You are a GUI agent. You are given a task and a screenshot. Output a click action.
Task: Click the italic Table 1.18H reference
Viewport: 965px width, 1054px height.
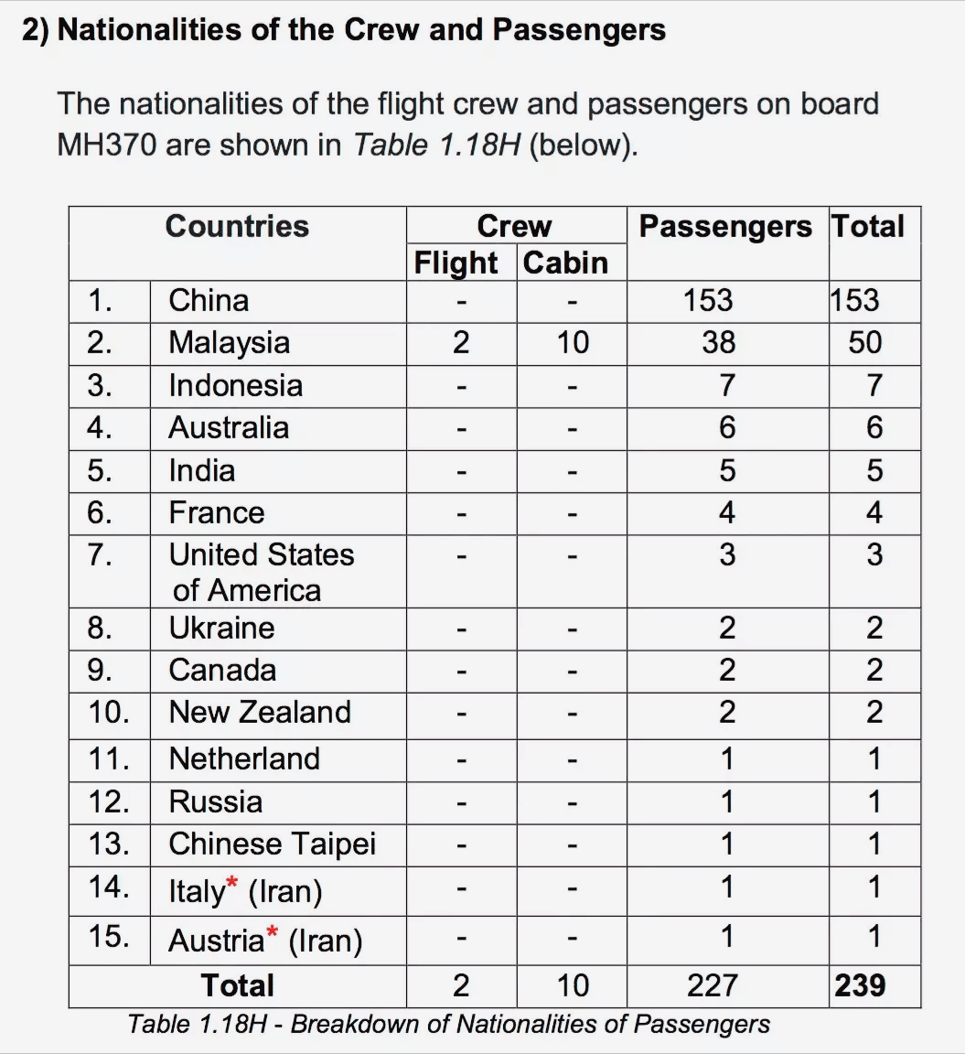[x=437, y=145]
